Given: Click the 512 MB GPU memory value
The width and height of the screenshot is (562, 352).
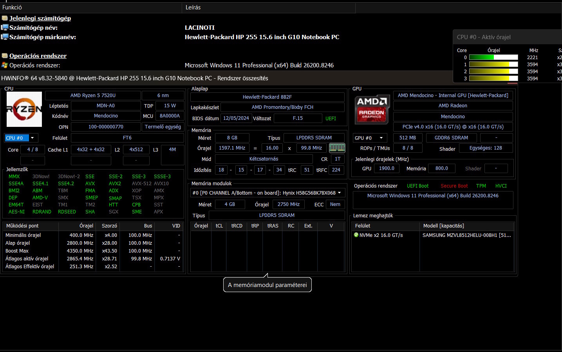Looking at the screenshot, I should pos(408,138).
